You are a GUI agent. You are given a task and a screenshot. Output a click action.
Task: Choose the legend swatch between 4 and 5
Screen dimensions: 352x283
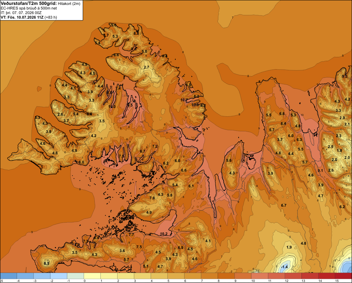coord(159,276)
